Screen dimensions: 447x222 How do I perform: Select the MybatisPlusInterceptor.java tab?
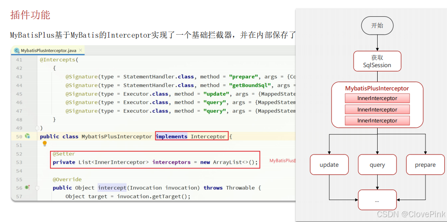[48, 50]
